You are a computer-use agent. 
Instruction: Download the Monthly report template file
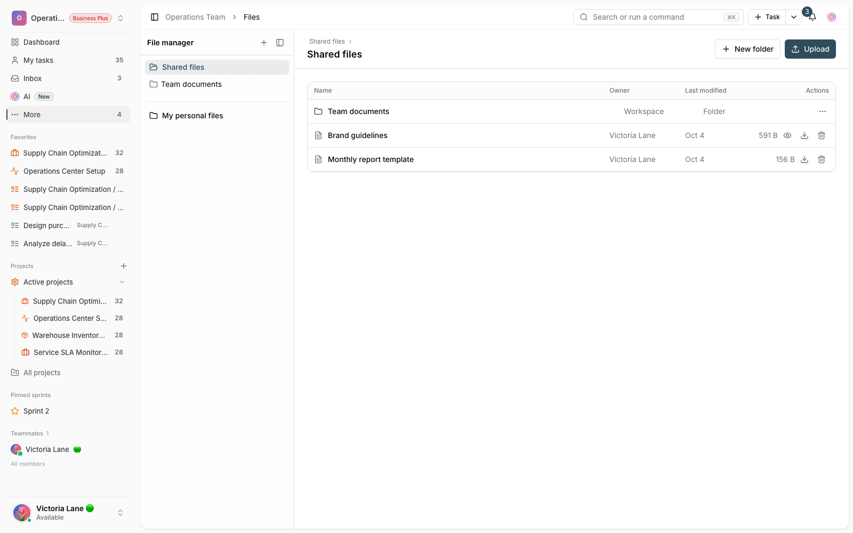click(804, 159)
